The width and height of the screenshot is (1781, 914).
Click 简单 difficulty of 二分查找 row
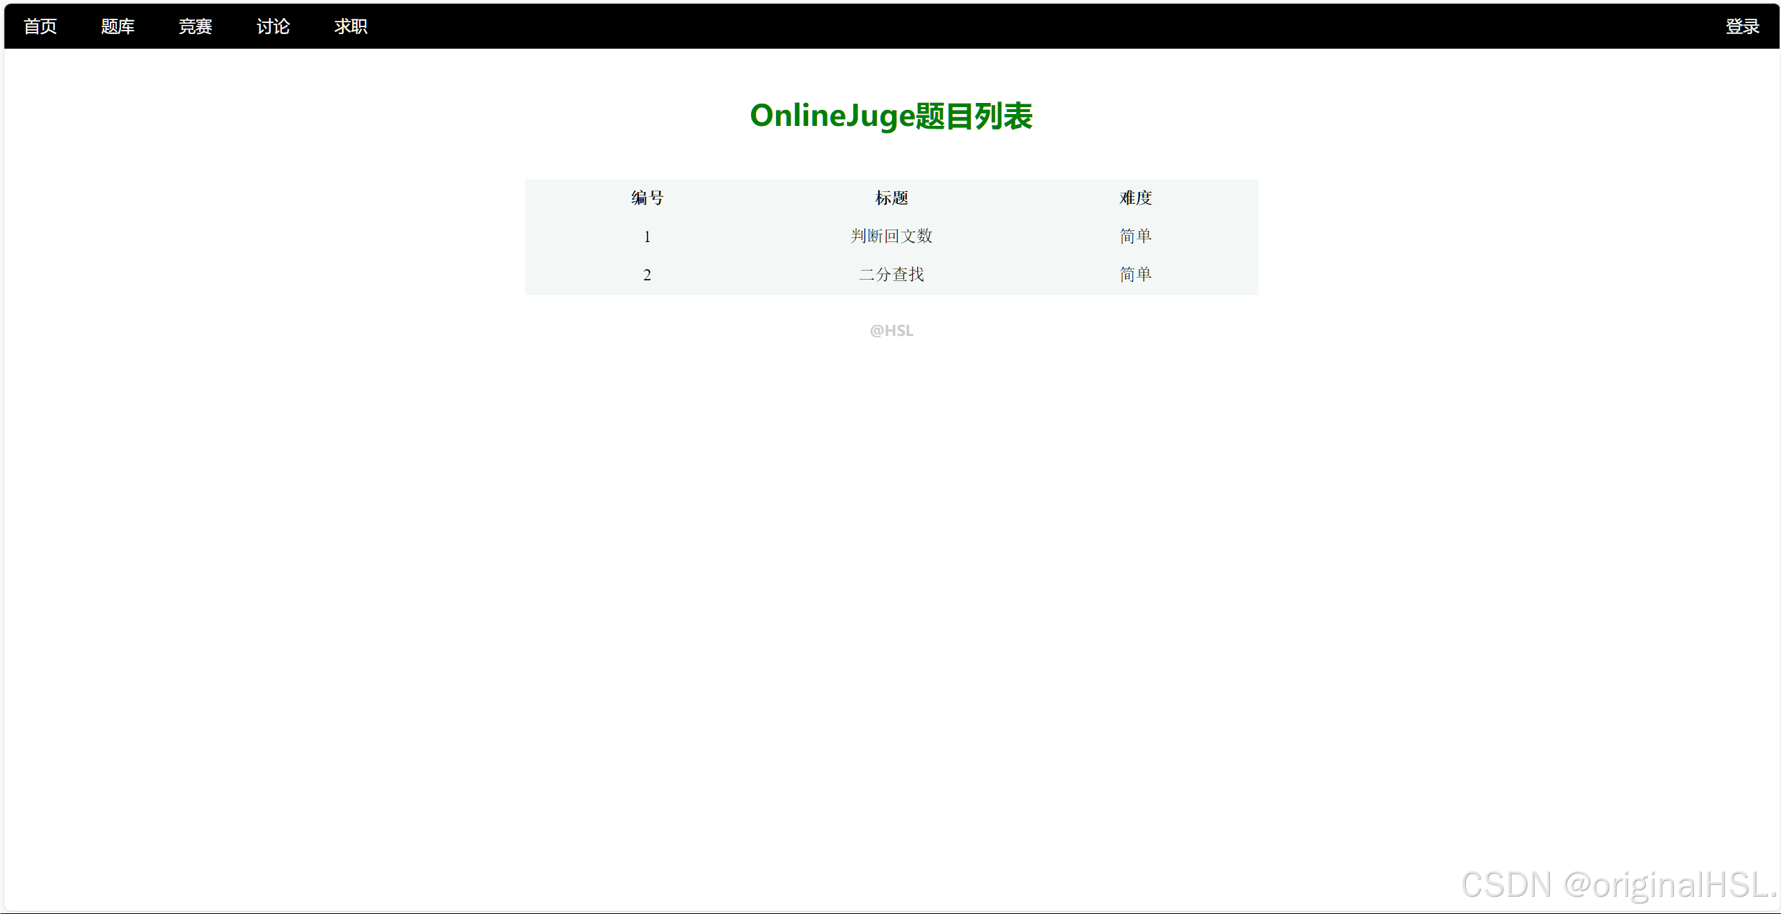click(x=1135, y=275)
